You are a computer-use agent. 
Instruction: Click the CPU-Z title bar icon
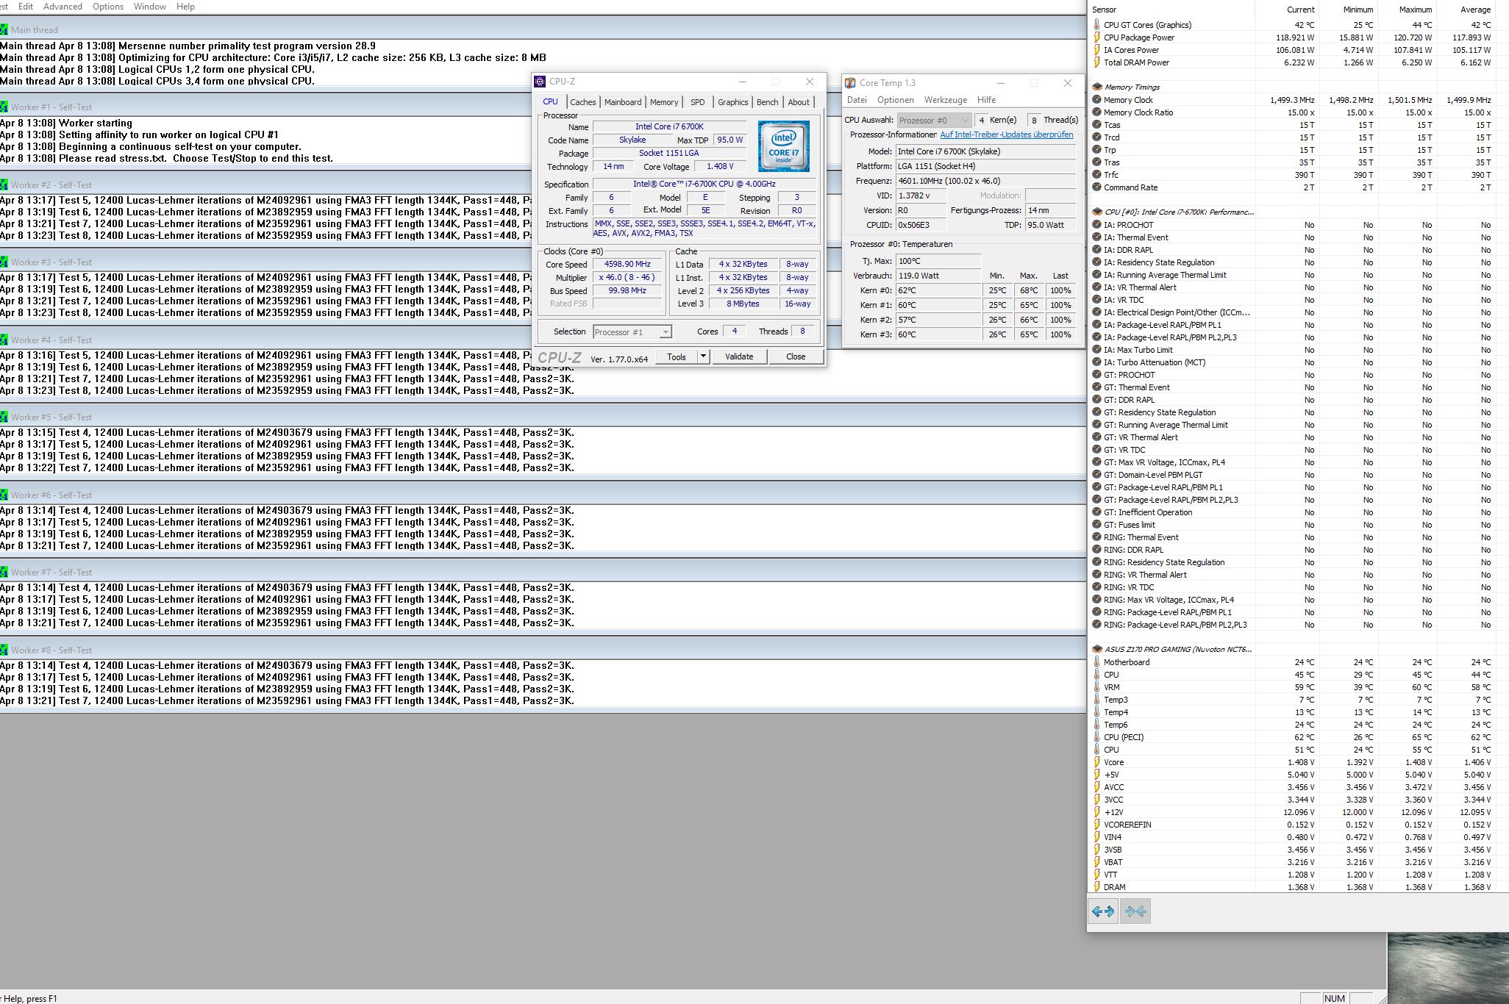[541, 82]
